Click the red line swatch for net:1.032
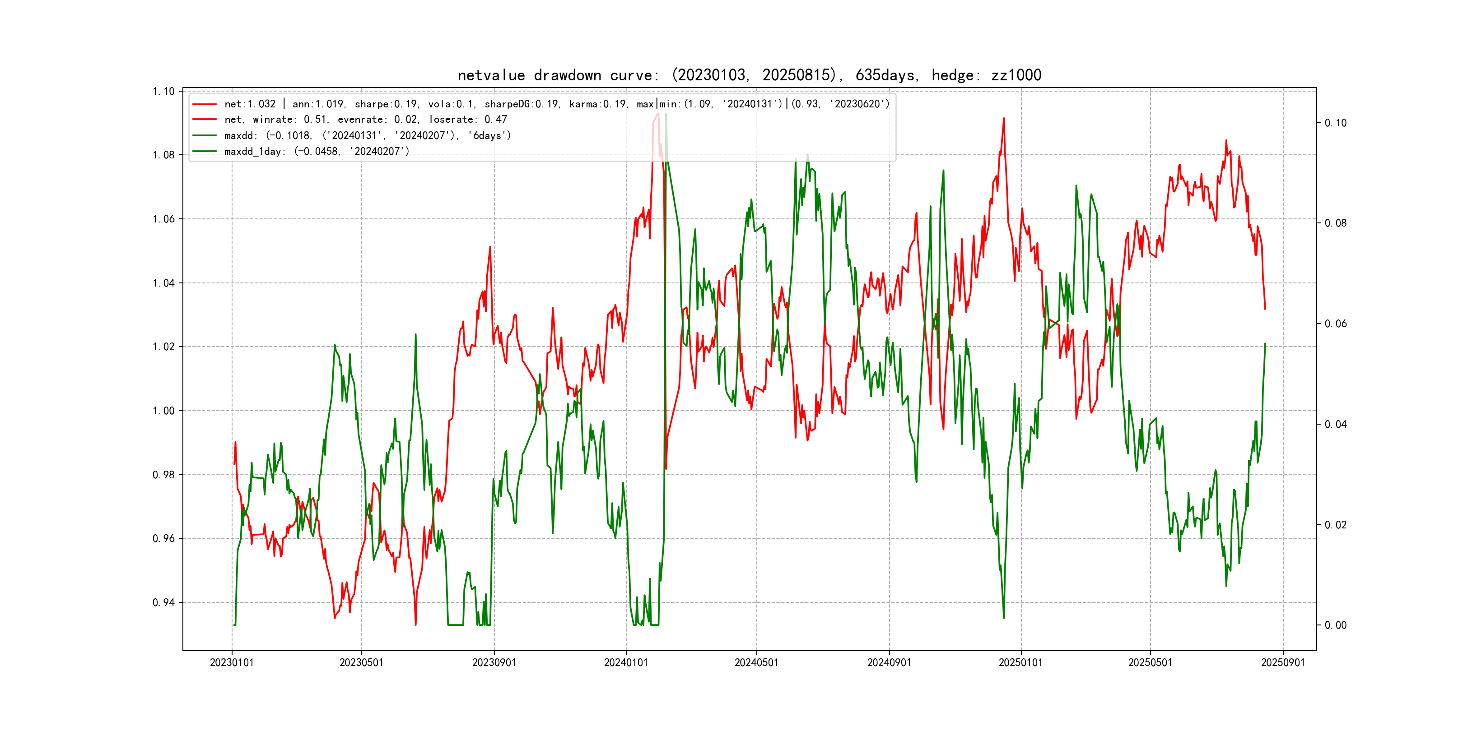Screen dimensions: 1463x731 205,104
